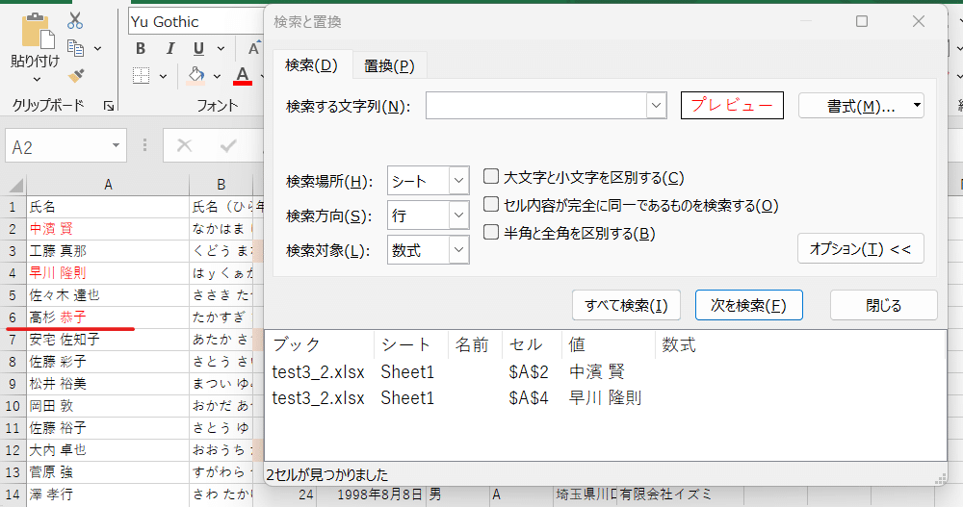
Task: Select column A header
Action: click(x=108, y=185)
